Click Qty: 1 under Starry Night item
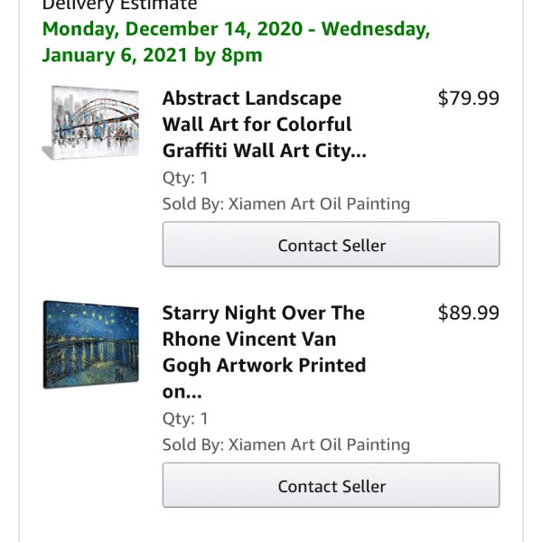The width and height of the screenshot is (542, 542). tap(185, 418)
